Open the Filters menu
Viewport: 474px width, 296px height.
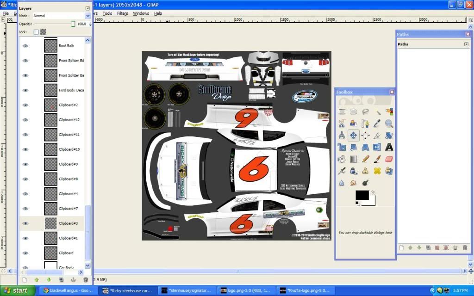122,13
